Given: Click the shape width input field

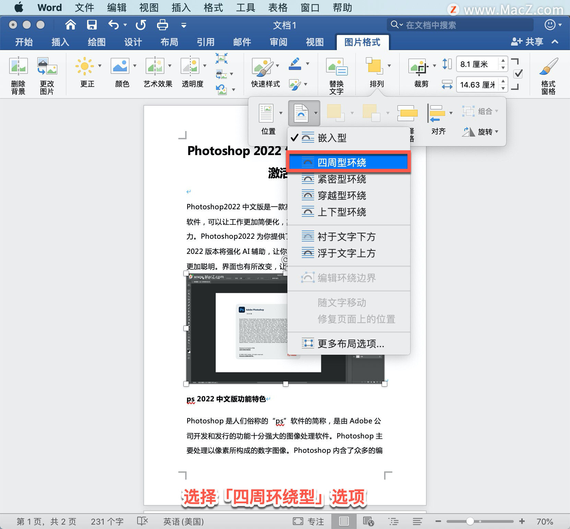Looking at the screenshot, I should (477, 85).
